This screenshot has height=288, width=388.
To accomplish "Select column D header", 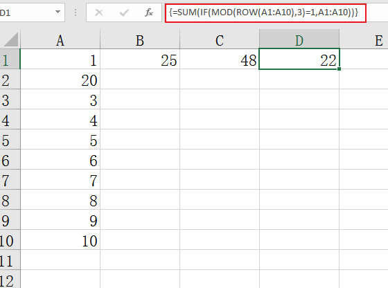I will 299,39.
